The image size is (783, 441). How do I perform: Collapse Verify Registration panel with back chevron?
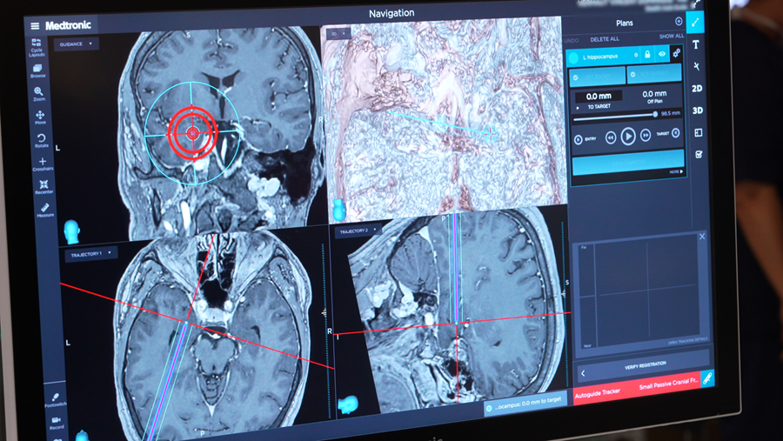pos(583,373)
